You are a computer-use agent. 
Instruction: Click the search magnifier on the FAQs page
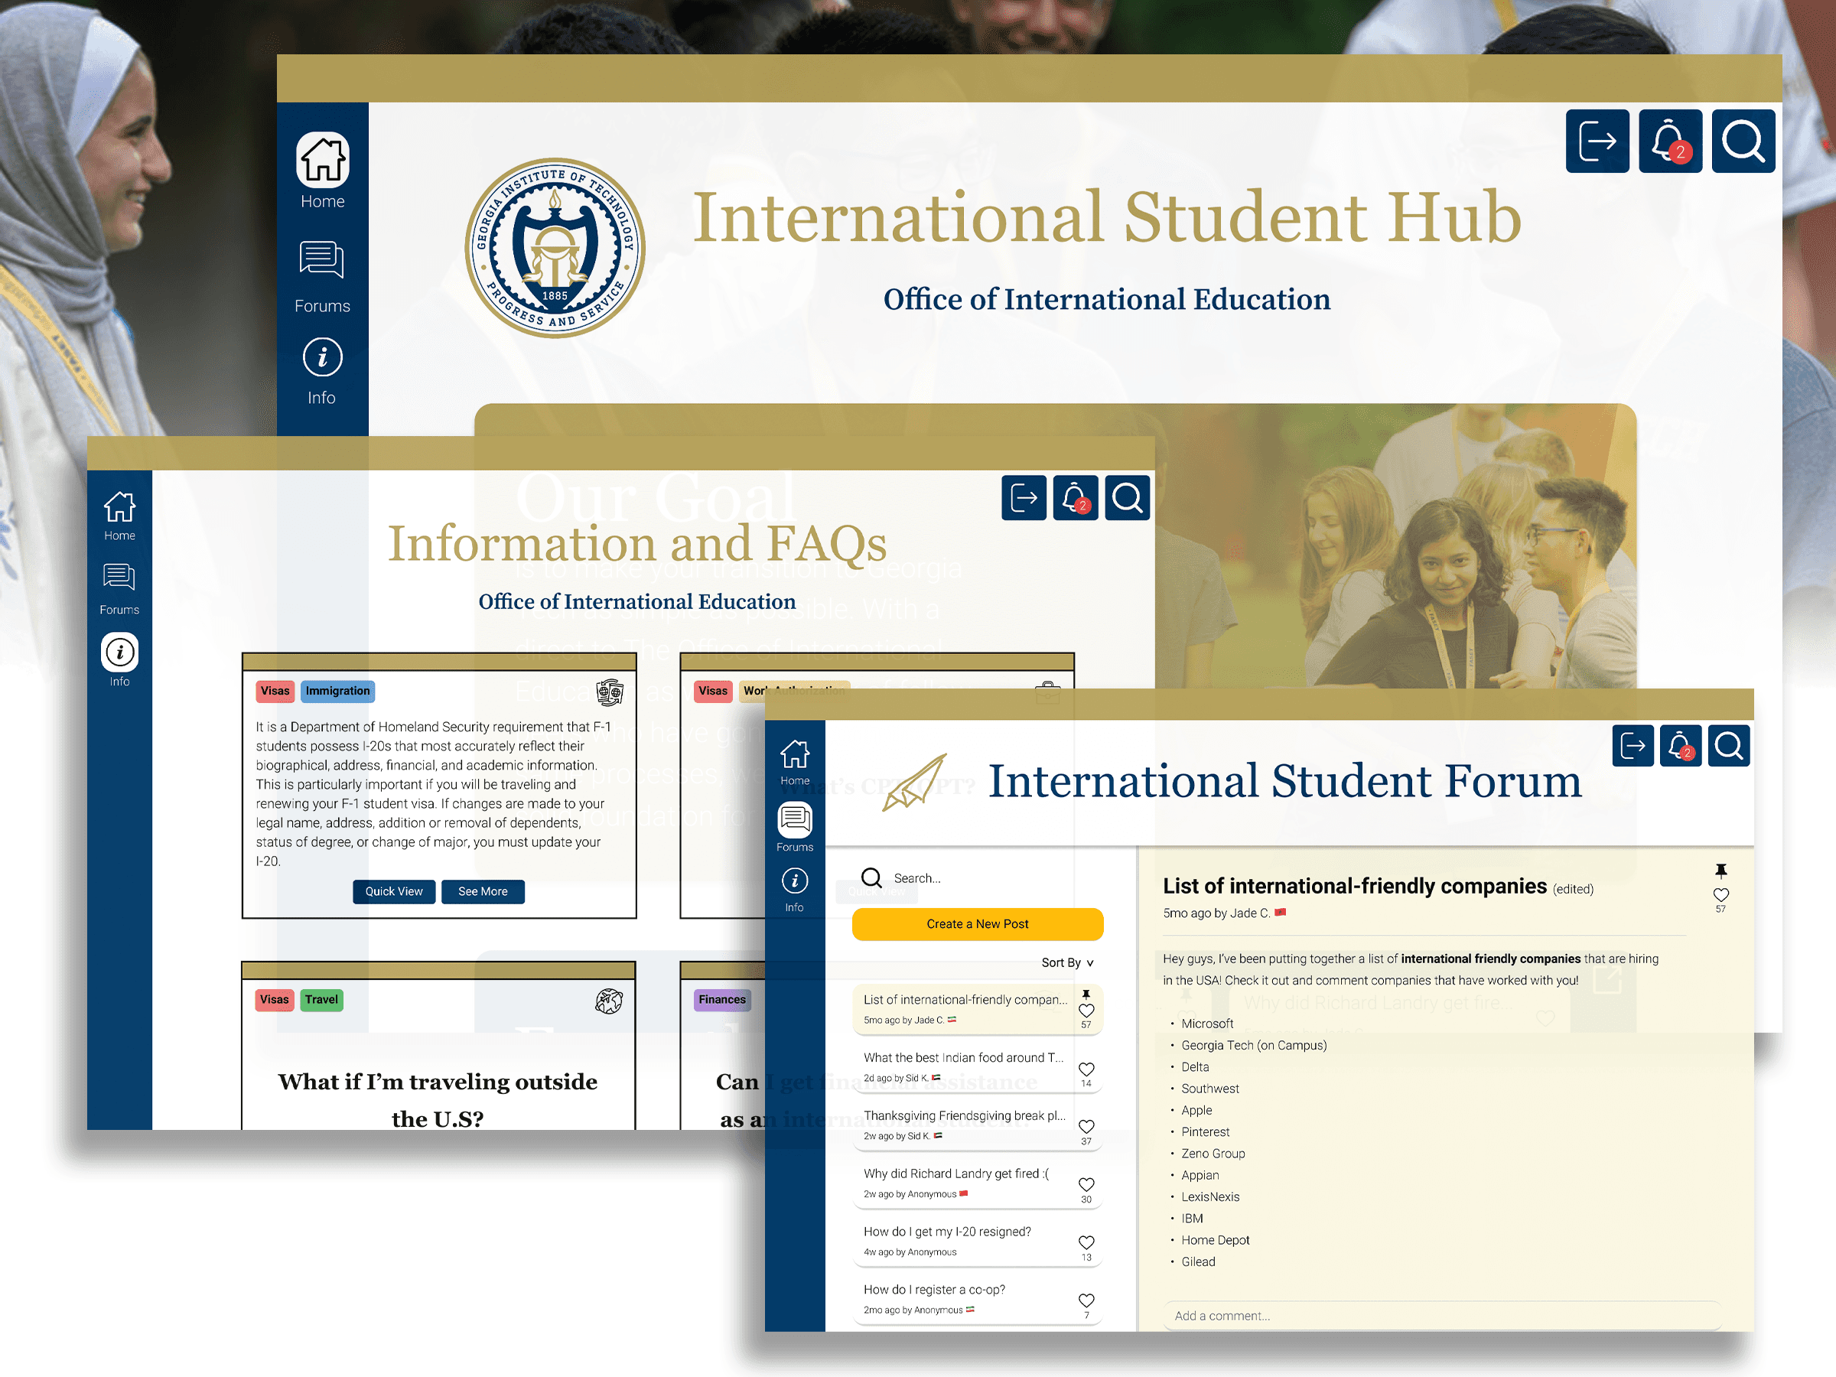click(1126, 498)
